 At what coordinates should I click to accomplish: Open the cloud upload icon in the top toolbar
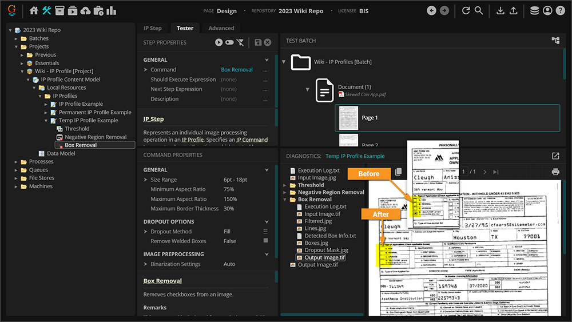point(85,11)
